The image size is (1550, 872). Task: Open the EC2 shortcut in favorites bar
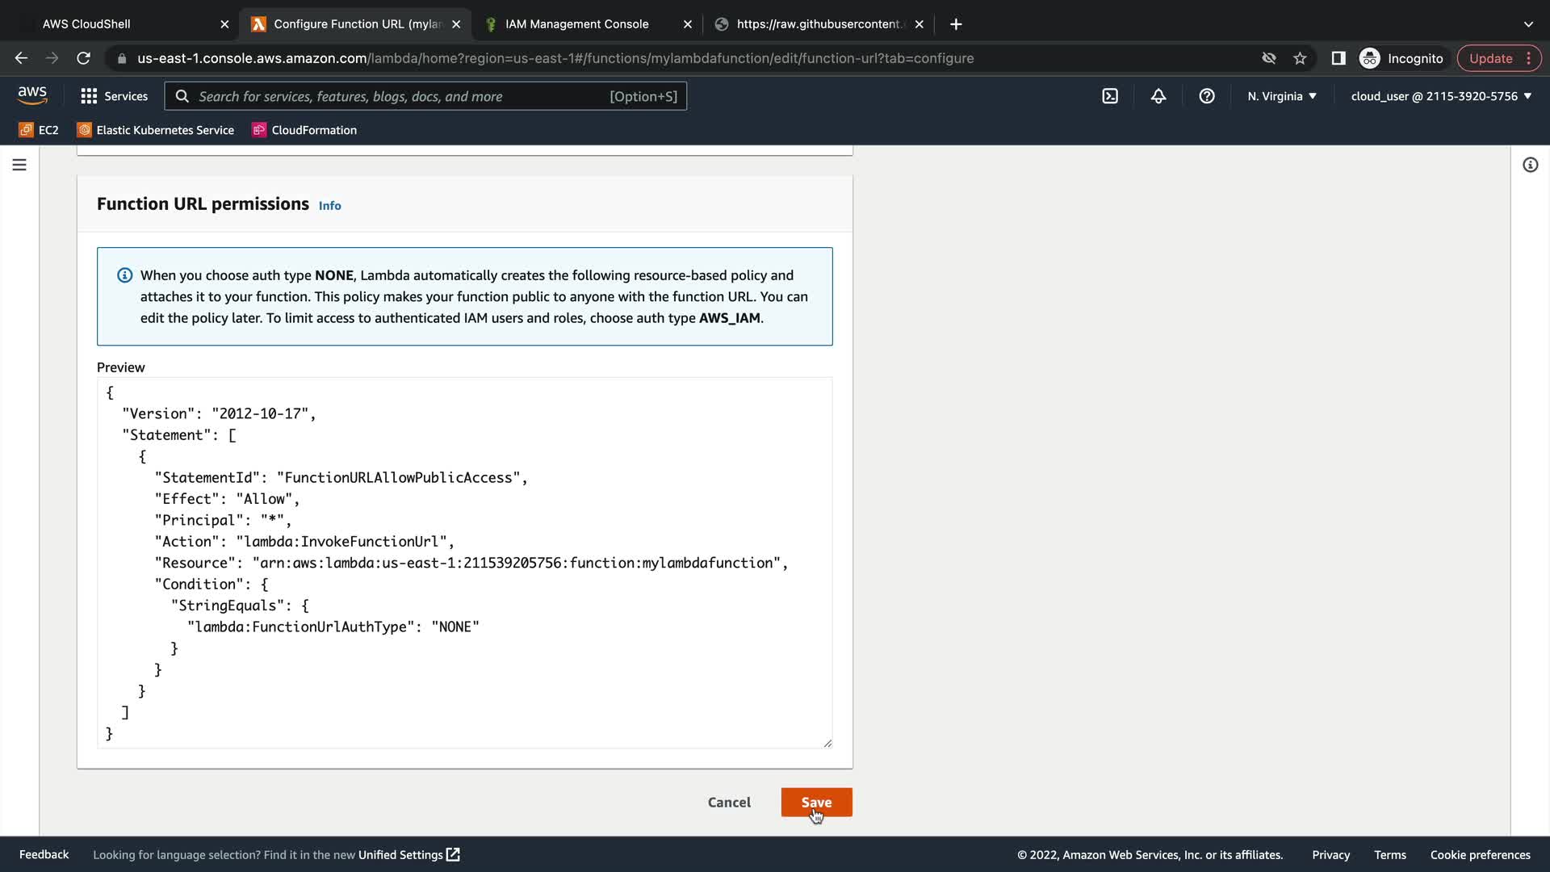[x=39, y=130]
